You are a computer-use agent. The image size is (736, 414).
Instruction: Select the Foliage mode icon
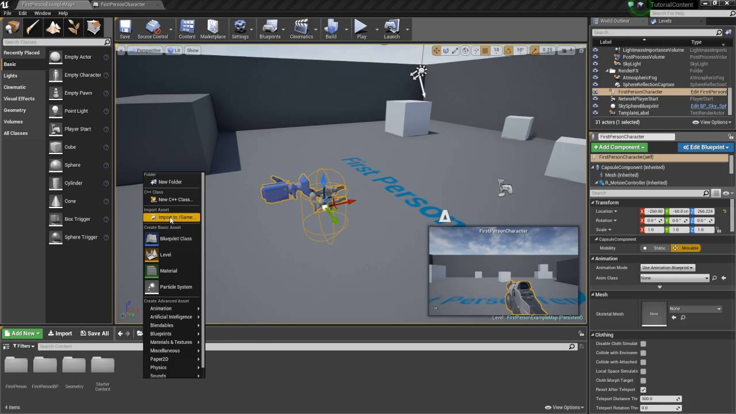(74, 27)
